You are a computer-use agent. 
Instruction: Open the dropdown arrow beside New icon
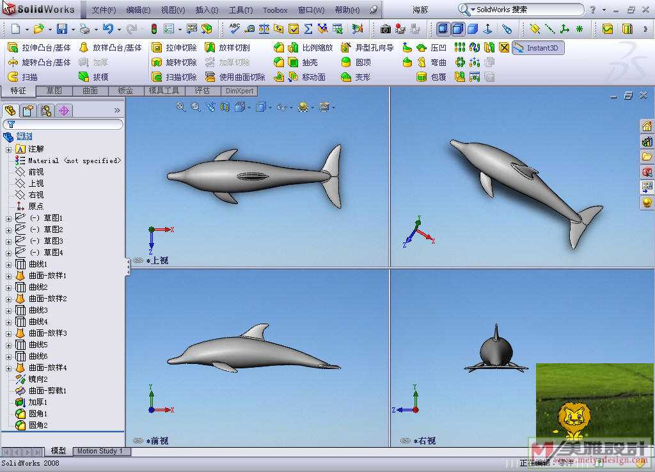[x=27, y=29]
